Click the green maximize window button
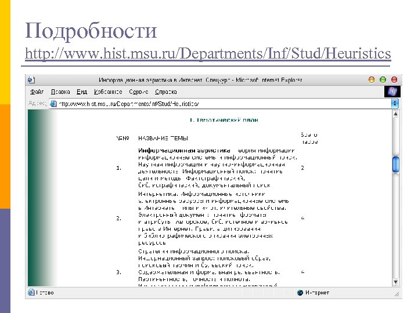Viewport: 418px width, 313px height. (x=383, y=79)
